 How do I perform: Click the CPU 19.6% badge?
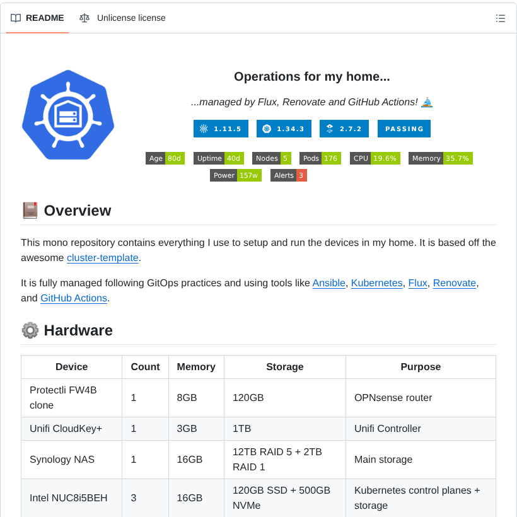click(375, 158)
